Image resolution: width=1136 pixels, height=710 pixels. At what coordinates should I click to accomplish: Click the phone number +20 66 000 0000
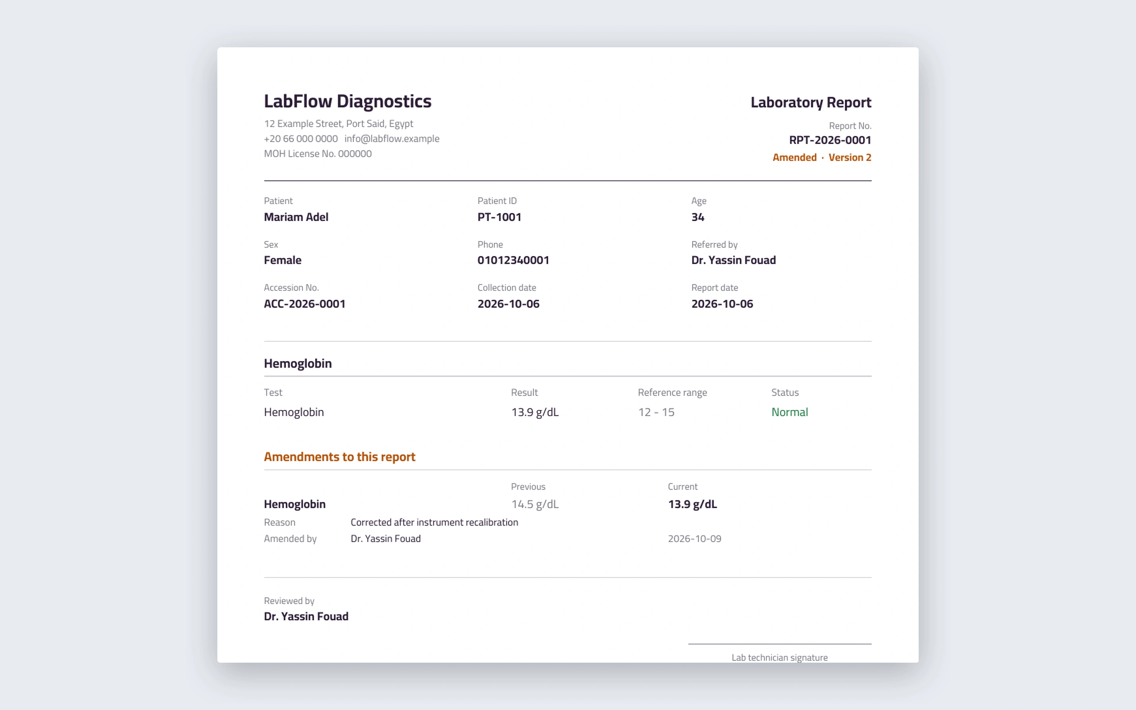click(301, 138)
